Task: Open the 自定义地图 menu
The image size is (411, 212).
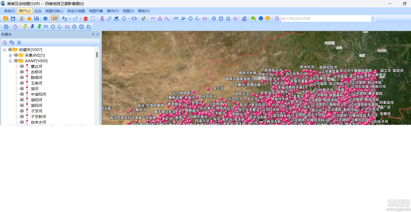Action: pyautogui.click(x=76, y=11)
